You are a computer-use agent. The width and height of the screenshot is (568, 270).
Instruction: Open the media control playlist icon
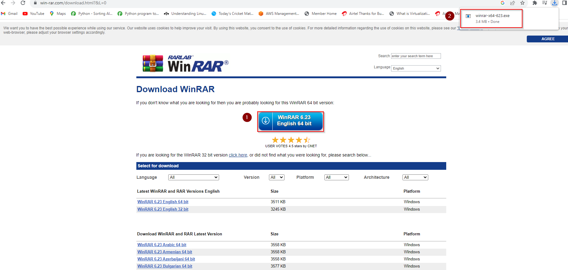[x=545, y=3]
